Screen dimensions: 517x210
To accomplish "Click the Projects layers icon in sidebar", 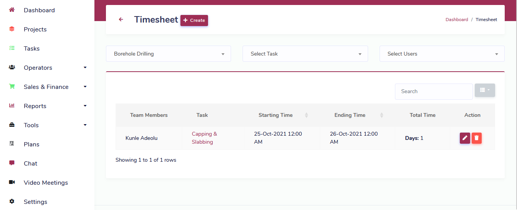I will [12, 29].
